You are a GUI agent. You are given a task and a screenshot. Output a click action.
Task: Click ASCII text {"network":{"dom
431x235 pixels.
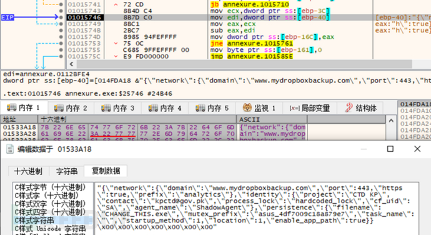click(x=272, y=127)
